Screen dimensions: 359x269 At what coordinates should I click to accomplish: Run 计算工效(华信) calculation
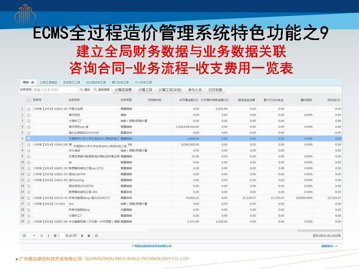(x=170, y=90)
